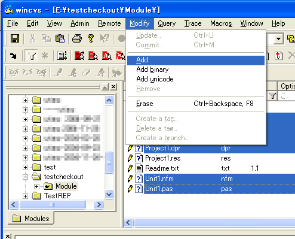Click the red letter A magnifier icon

[107, 56]
